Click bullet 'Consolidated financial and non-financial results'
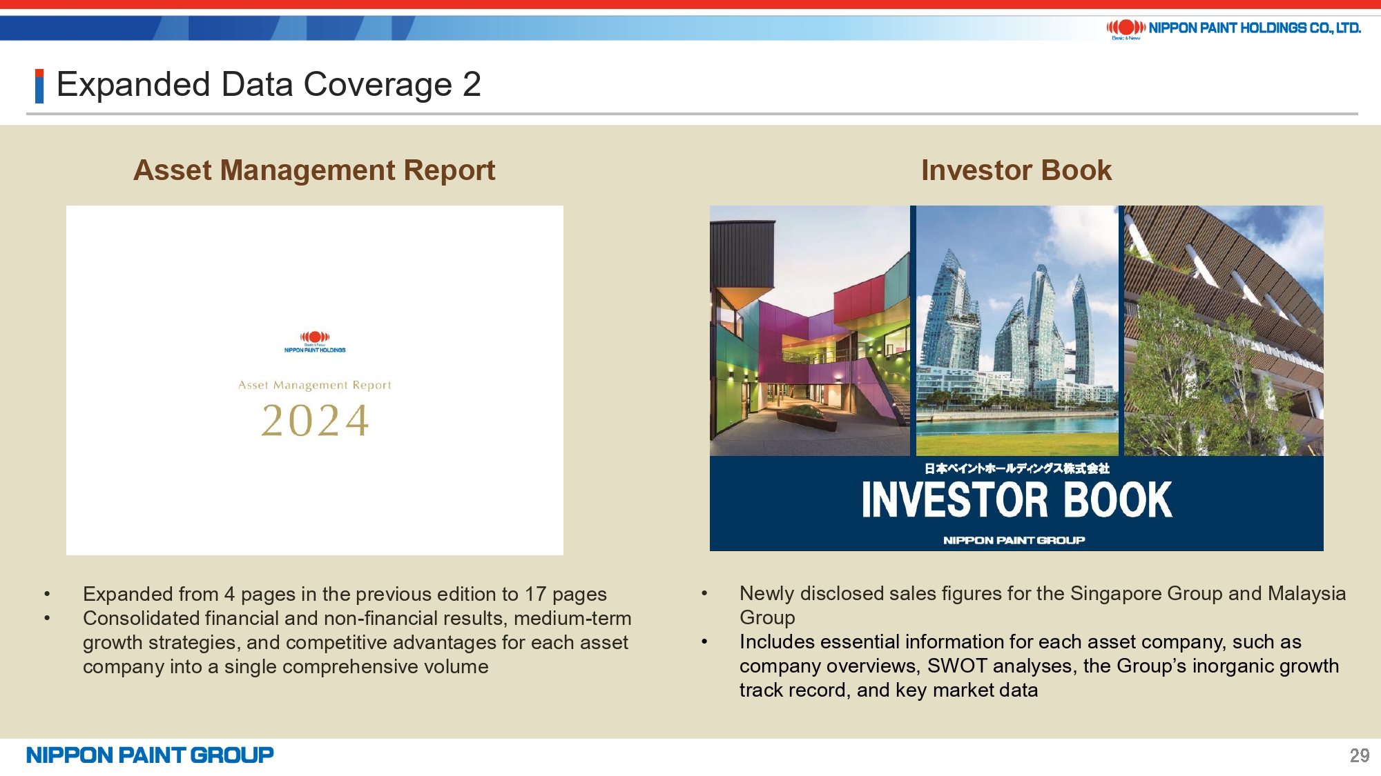This screenshot has height=776, width=1381. (357, 642)
